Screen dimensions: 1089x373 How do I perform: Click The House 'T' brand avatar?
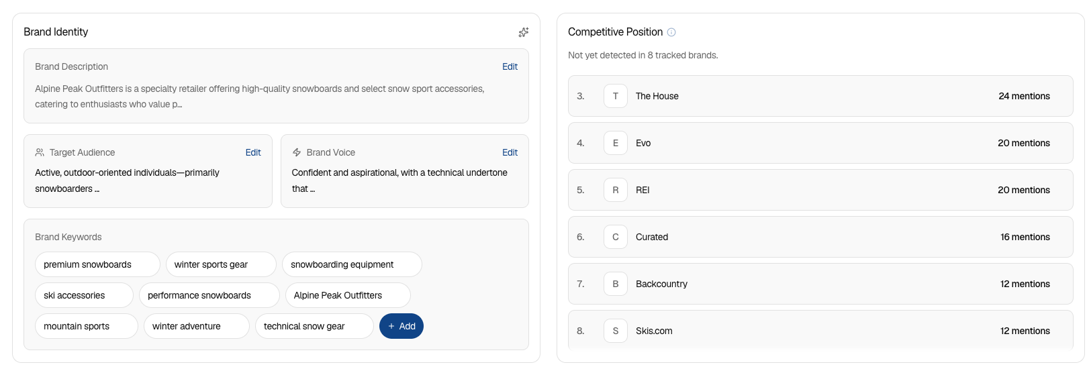click(616, 96)
